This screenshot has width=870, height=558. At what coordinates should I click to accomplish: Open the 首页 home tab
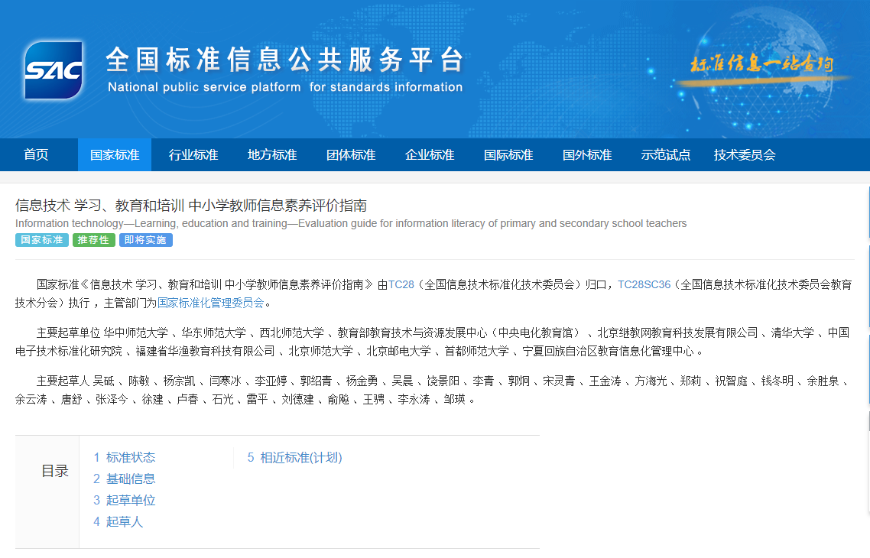(x=36, y=155)
